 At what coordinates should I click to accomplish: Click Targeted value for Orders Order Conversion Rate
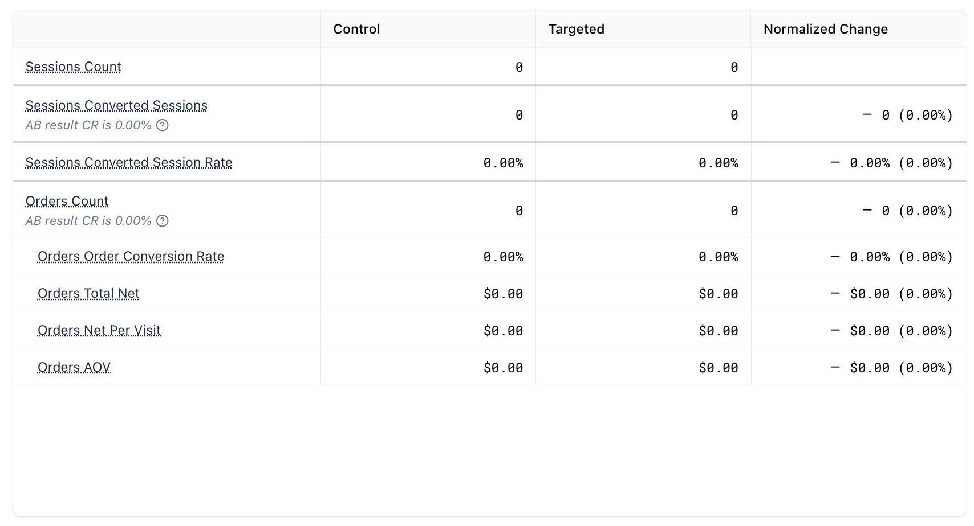pyautogui.click(x=718, y=257)
